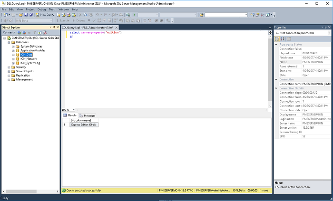Open Current connection parameters dropdown
The image size is (333, 201).
pyautogui.click(x=329, y=33)
